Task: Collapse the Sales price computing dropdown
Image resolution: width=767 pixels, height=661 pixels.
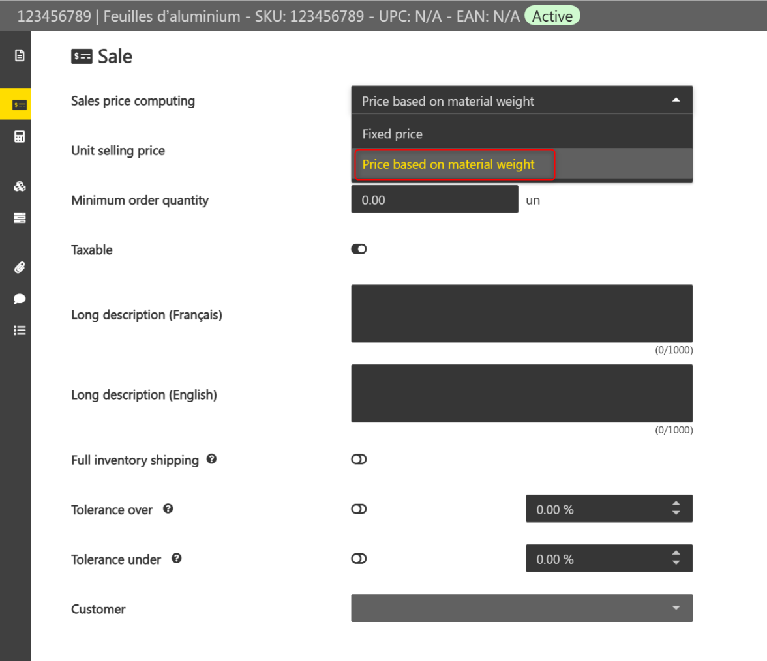Action: 676,100
